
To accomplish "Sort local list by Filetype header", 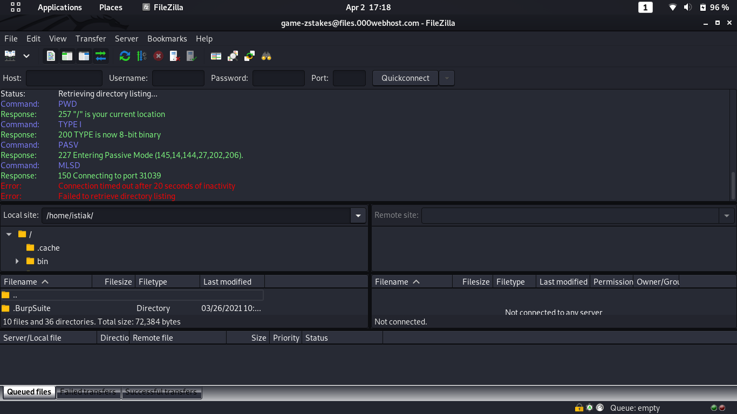I will (167, 282).
